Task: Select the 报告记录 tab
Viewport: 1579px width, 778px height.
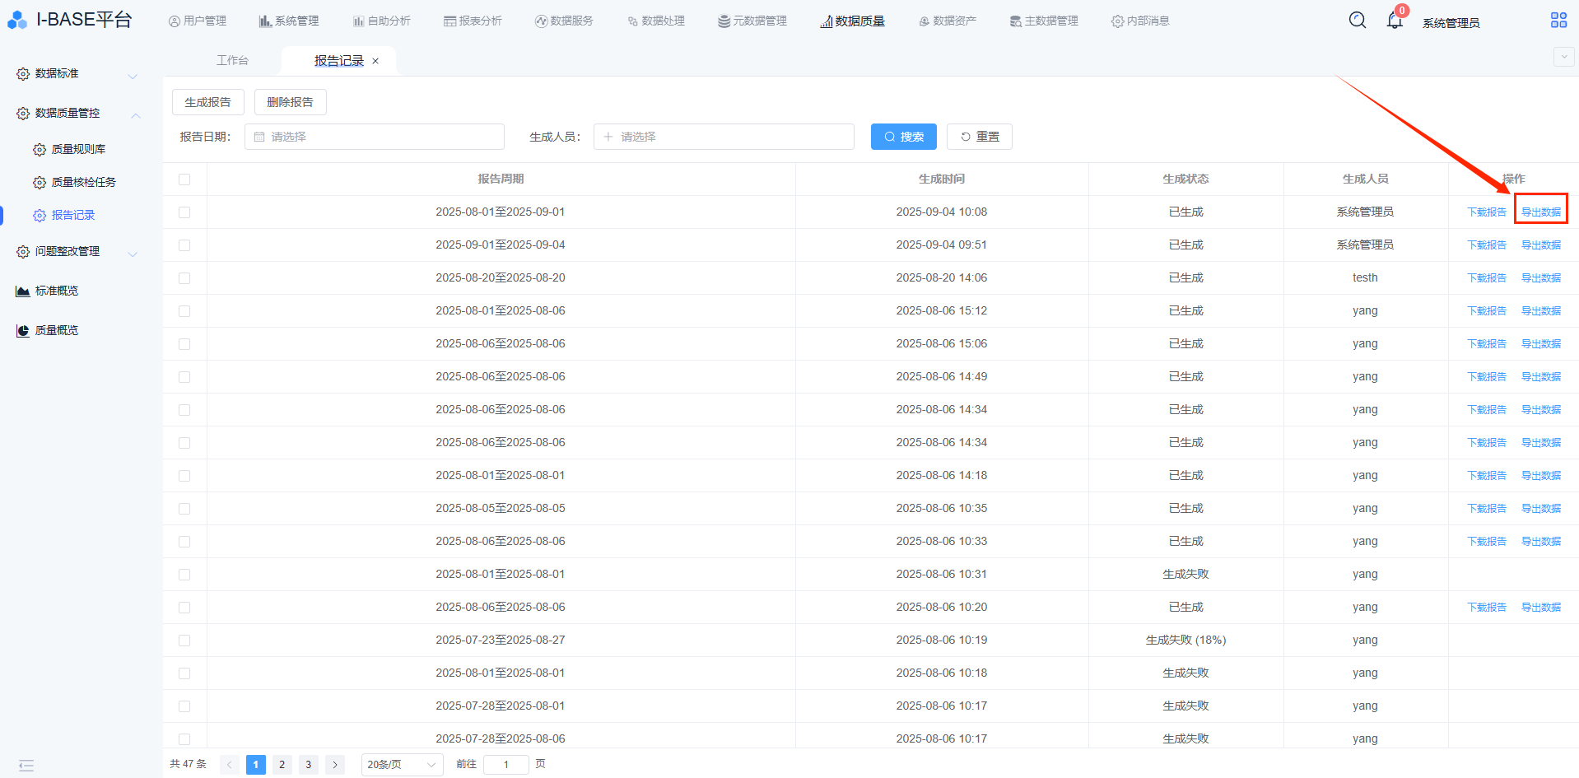Action: pos(338,61)
